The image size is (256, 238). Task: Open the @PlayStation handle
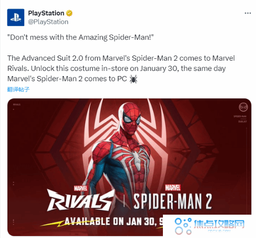click(x=48, y=22)
